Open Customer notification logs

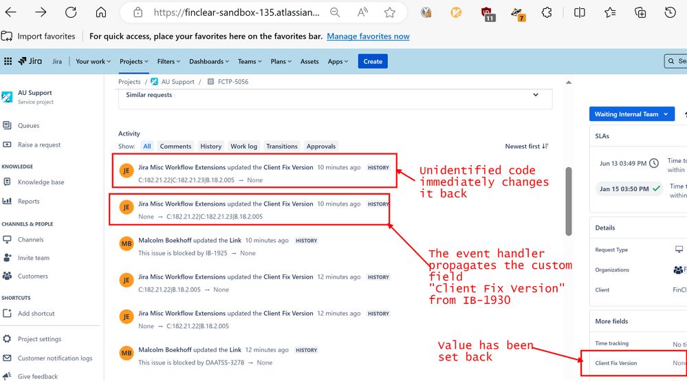(x=55, y=358)
